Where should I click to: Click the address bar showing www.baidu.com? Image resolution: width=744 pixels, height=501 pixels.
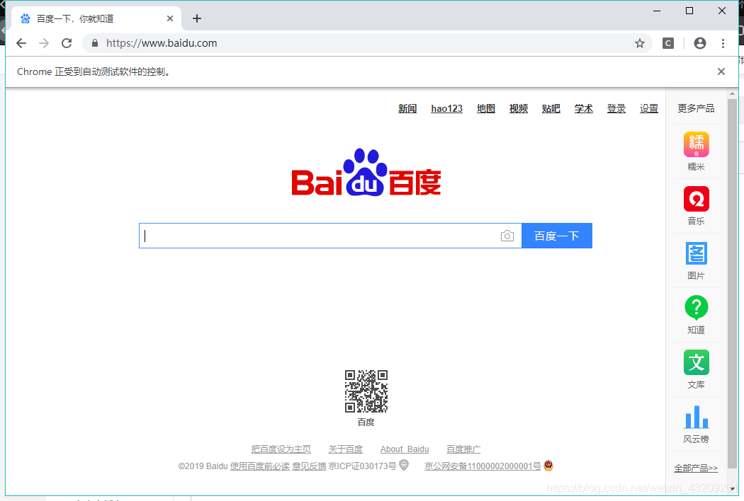pyautogui.click(x=367, y=43)
